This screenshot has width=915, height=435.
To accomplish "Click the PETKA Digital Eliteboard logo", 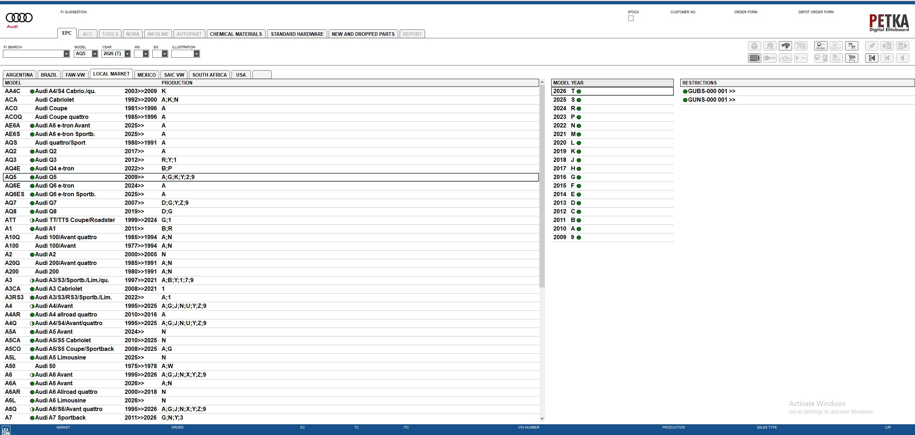I will (x=889, y=23).
